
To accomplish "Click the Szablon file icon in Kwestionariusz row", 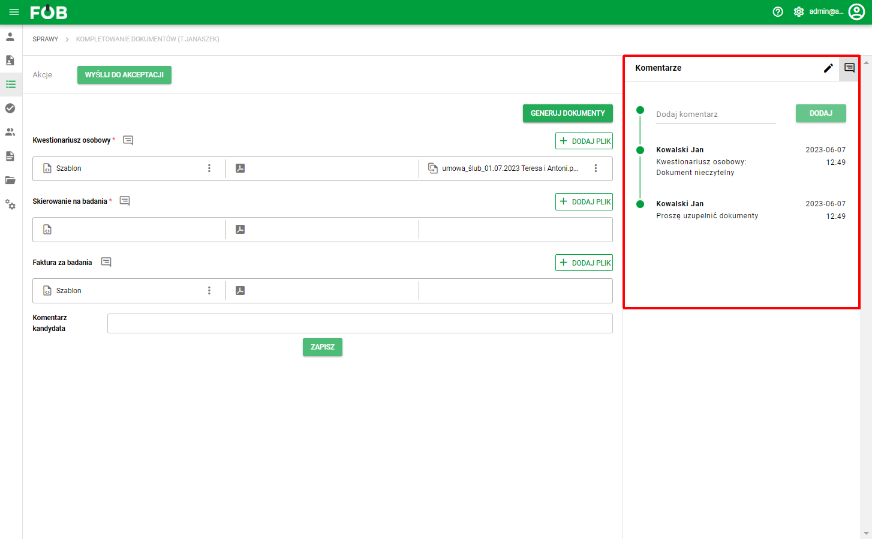I will pyautogui.click(x=47, y=168).
